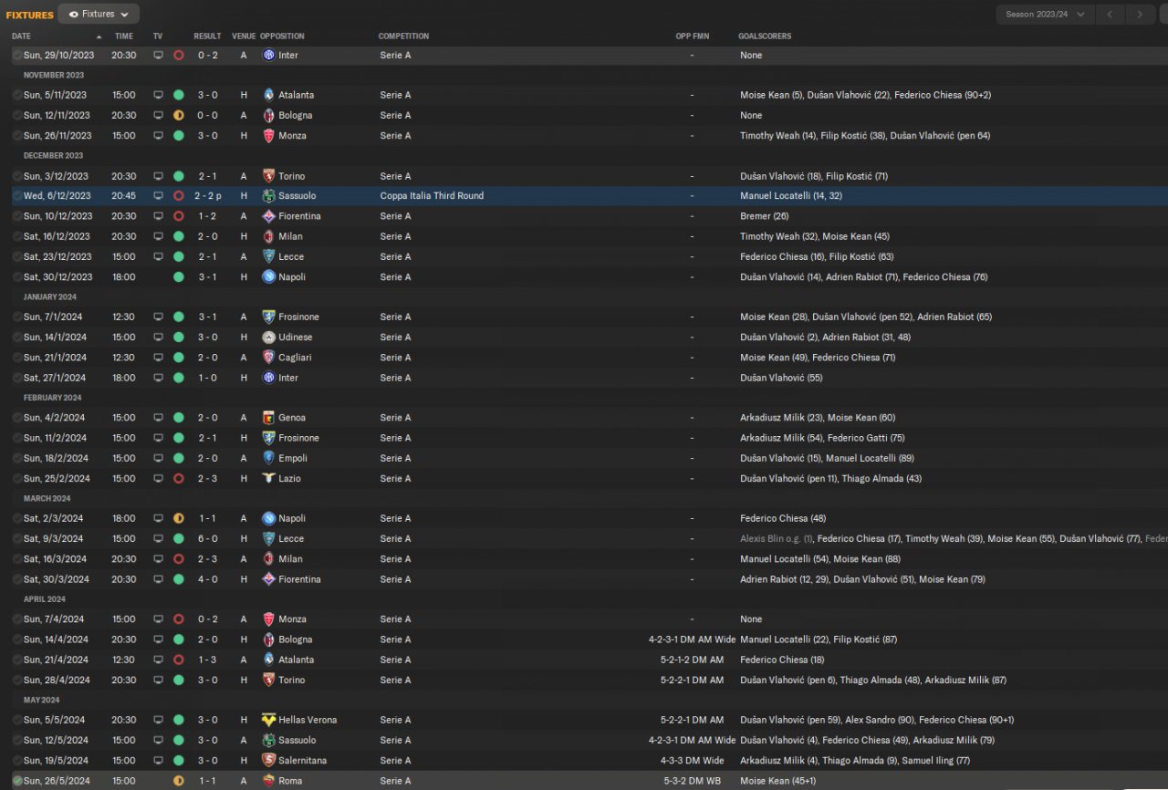Image resolution: width=1168 pixels, height=790 pixels.
Task: Click the TV icon for the 29/10/2023 Inter match
Action: point(158,55)
